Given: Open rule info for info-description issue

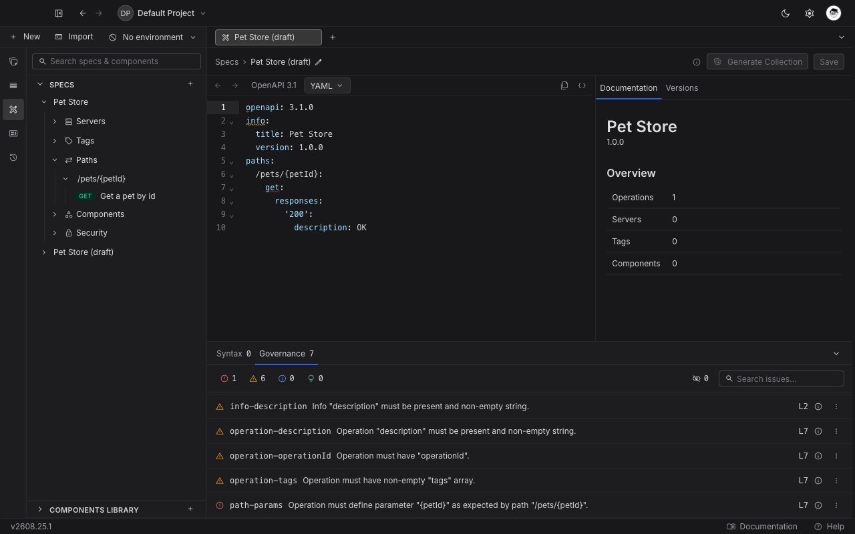Looking at the screenshot, I should 818,407.
